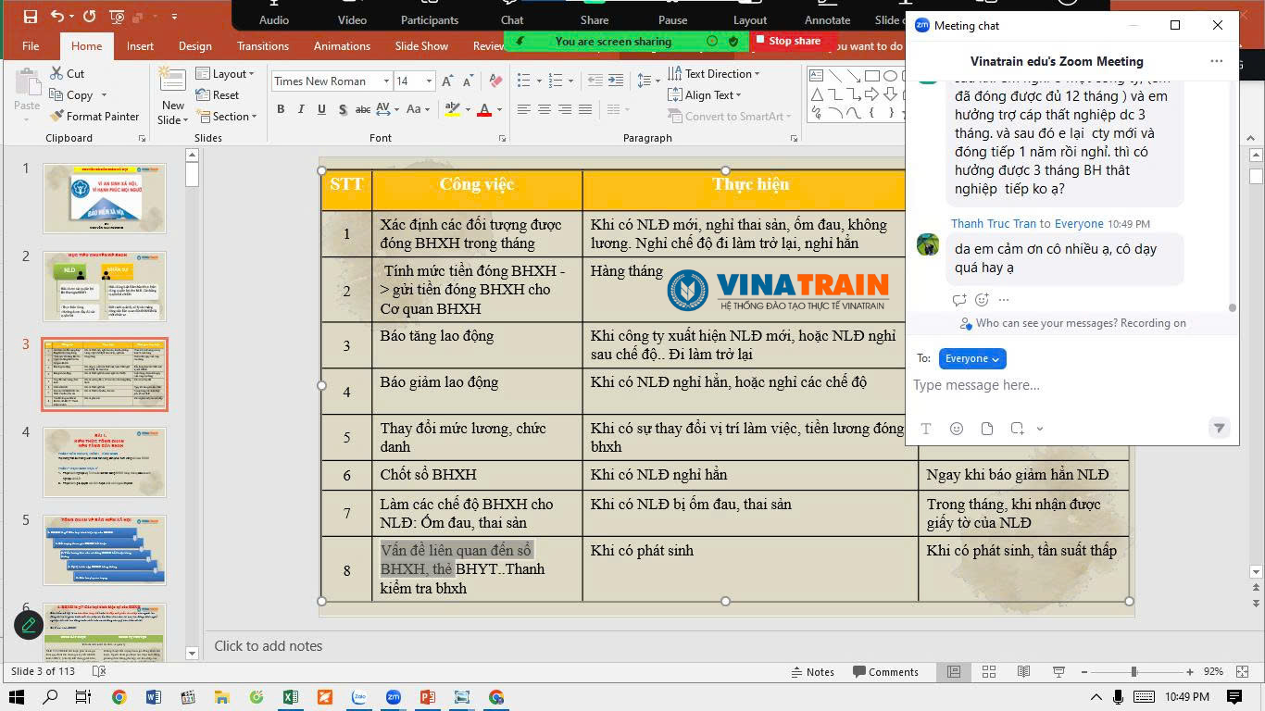Open the Everyone recipient dropdown
Viewport: 1265px width, 711px height.
pyautogui.click(x=971, y=358)
